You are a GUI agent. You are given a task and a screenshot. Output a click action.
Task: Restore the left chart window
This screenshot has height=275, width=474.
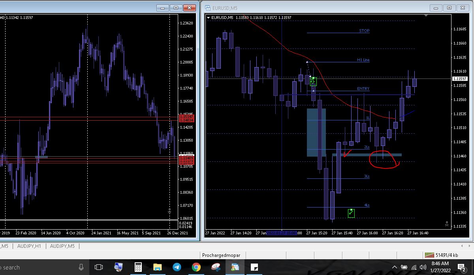pos(176,7)
